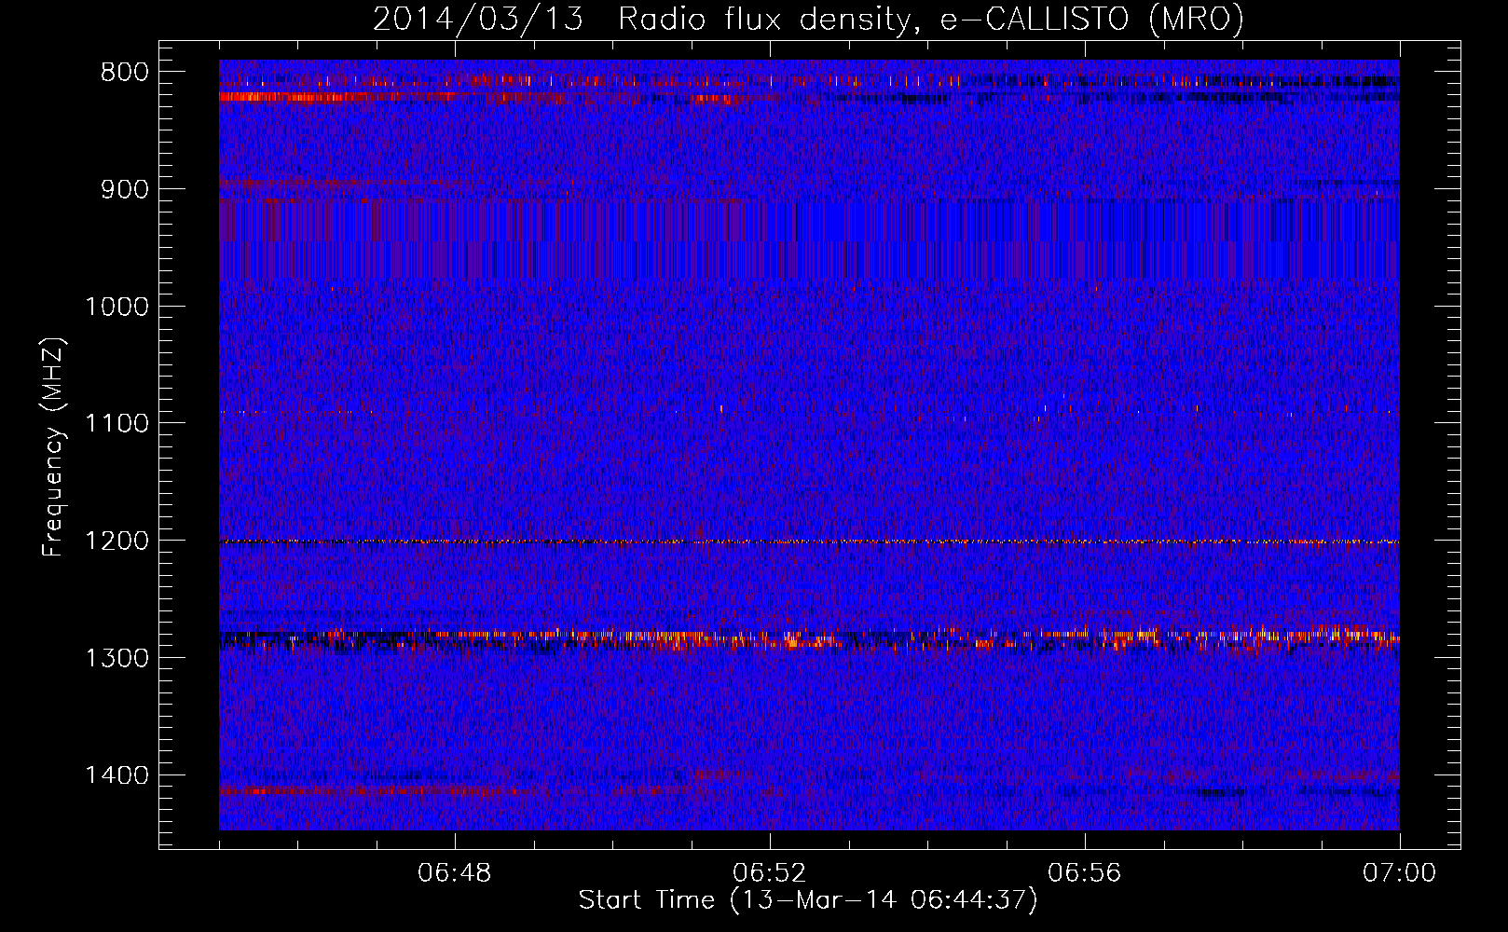Screen dimensions: 1508x932
Task: Click the 1000 frequency tick label
Action: click(117, 307)
